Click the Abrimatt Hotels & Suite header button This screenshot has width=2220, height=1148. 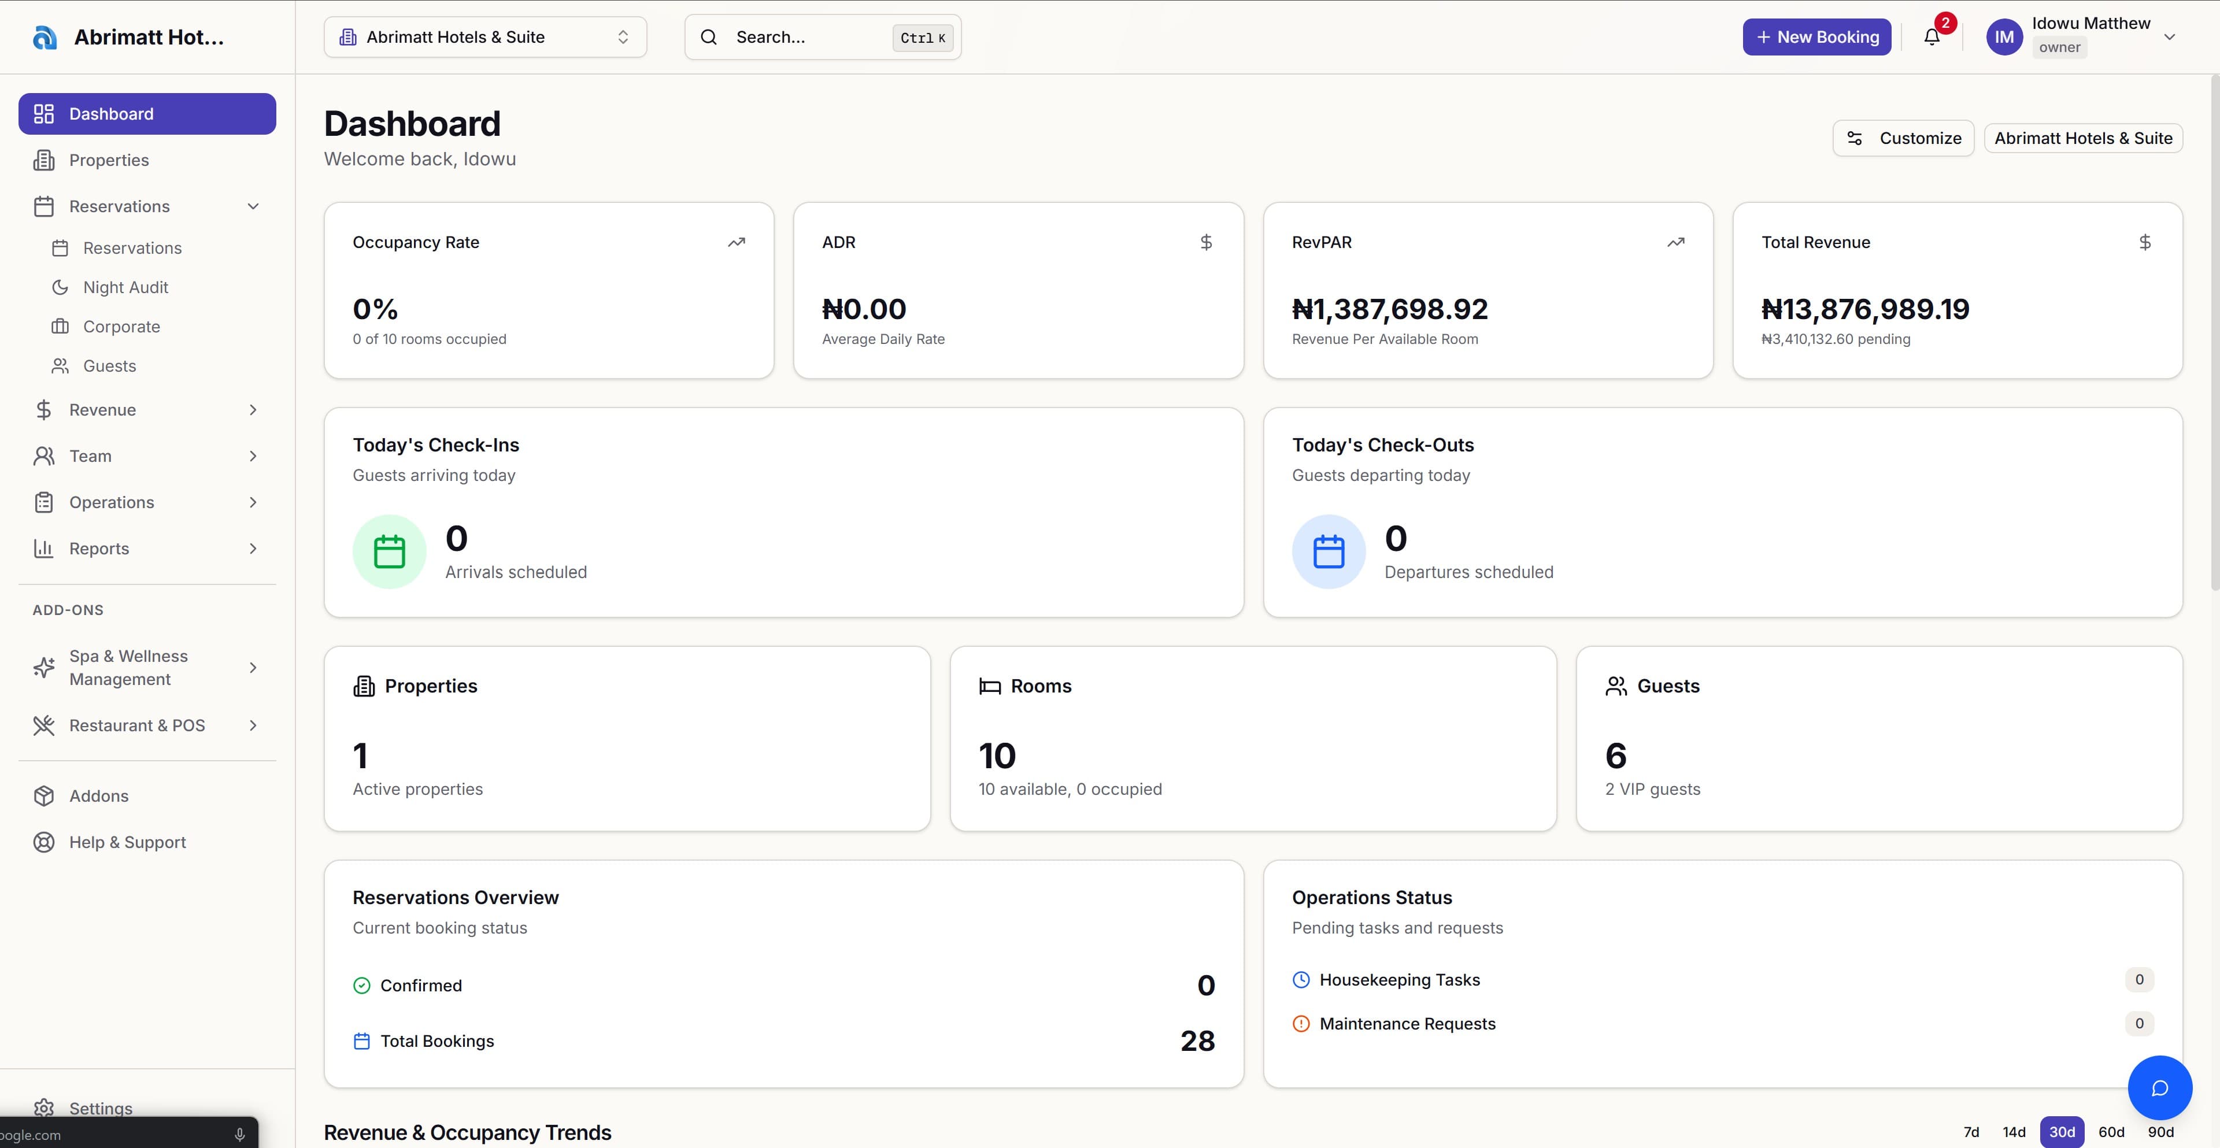(x=2083, y=138)
